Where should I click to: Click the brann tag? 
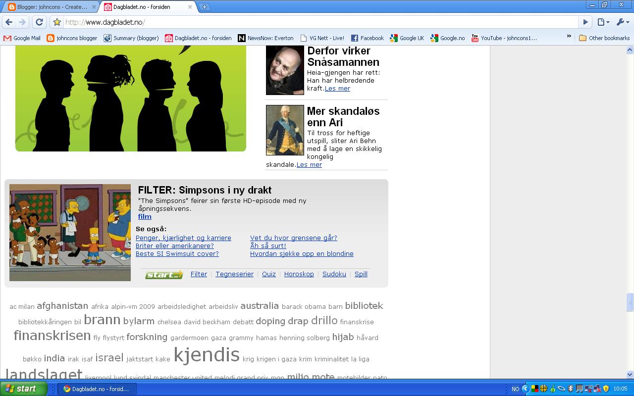[x=102, y=320]
